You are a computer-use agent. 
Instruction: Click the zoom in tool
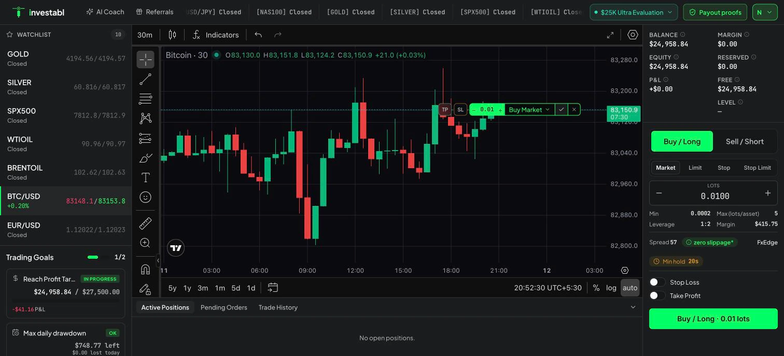click(x=145, y=243)
